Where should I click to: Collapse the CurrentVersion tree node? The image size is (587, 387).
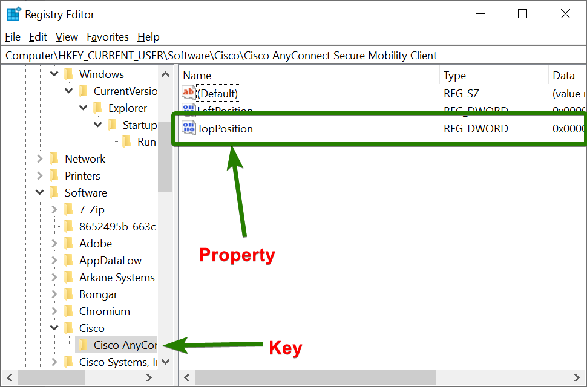click(69, 91)
